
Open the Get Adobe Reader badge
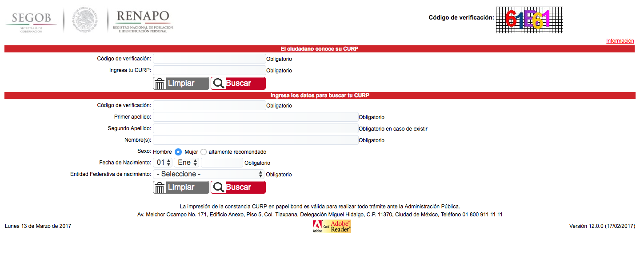coord(332,227)
